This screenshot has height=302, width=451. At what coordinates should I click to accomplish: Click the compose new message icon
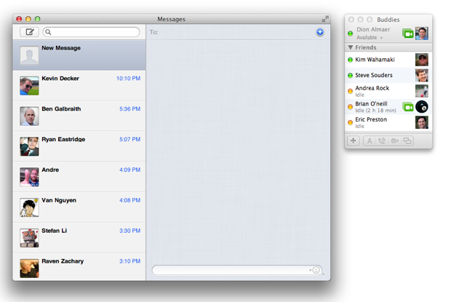(29, 32)
